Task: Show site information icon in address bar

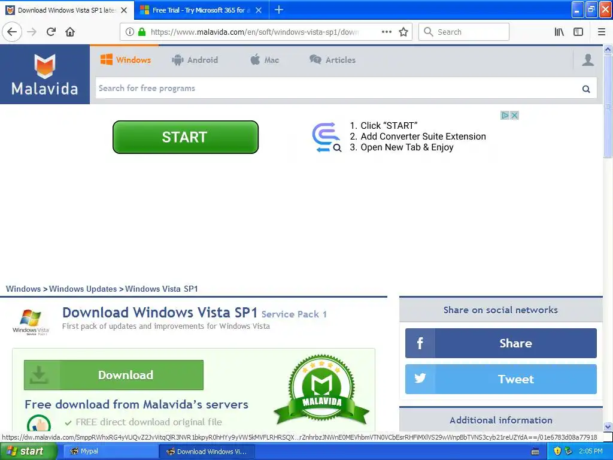Action: tap(130, 32)
